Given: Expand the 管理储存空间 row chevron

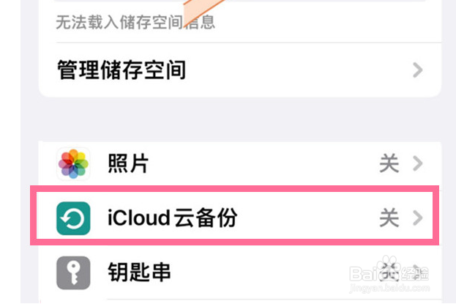Looking at the screenshot, I should [x=418, y=70].
